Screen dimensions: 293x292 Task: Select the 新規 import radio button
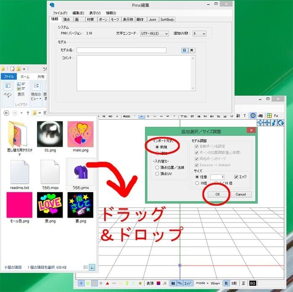(157, 147)
